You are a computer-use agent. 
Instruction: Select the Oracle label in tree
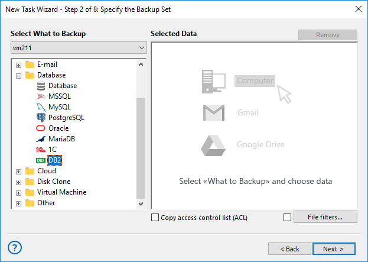(58, 128)
